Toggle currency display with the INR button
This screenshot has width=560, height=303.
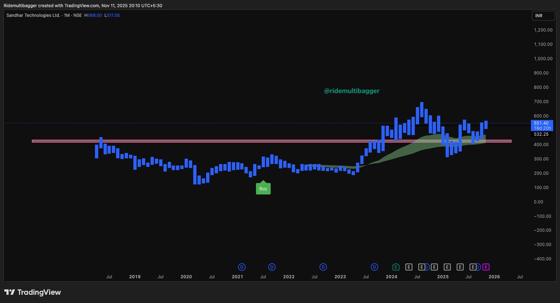pyautogui.click(x=543, y=15)
